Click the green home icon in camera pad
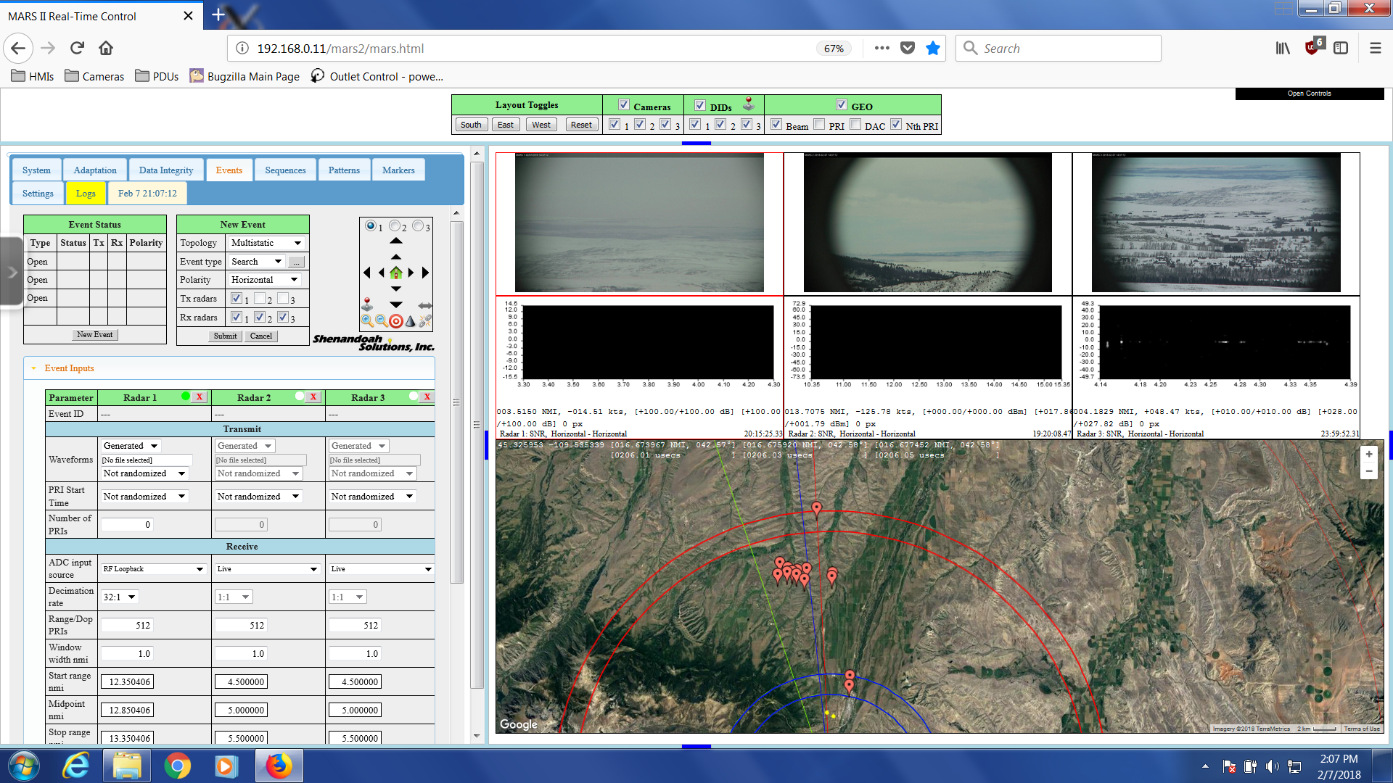The width and height of the screenshot is (1393, 783). [x=395, y=273]
